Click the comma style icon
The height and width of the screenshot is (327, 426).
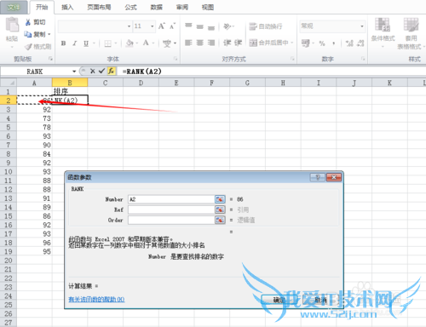(334, 43)
